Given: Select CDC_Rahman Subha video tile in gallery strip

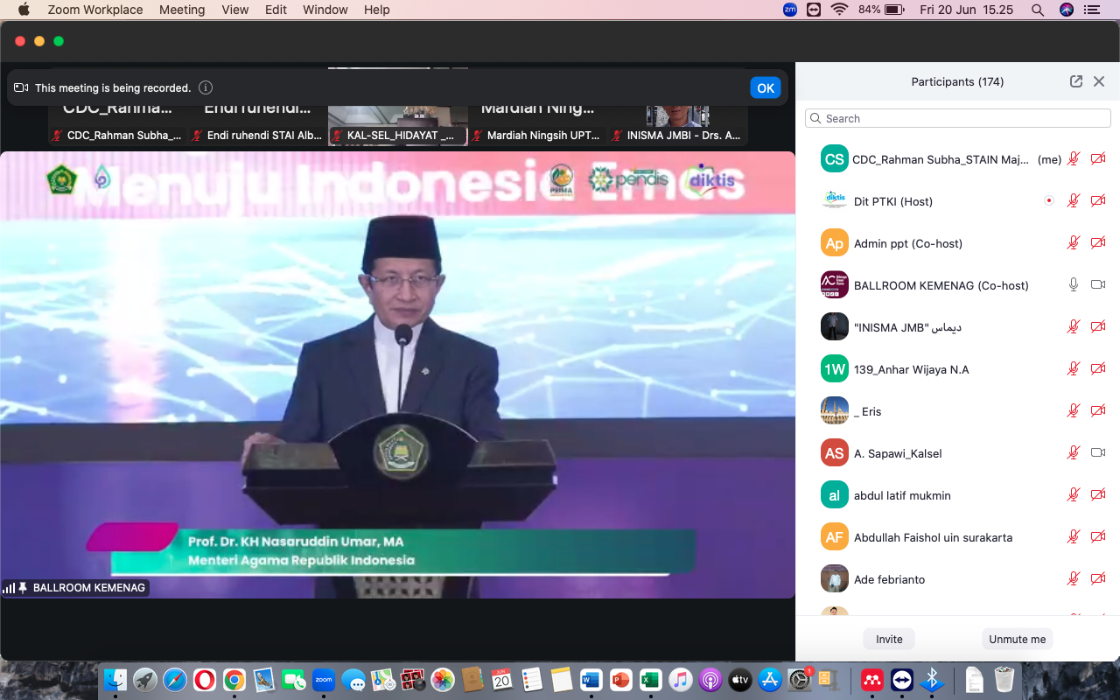Looking at the screenshot, I should [118, 107].
